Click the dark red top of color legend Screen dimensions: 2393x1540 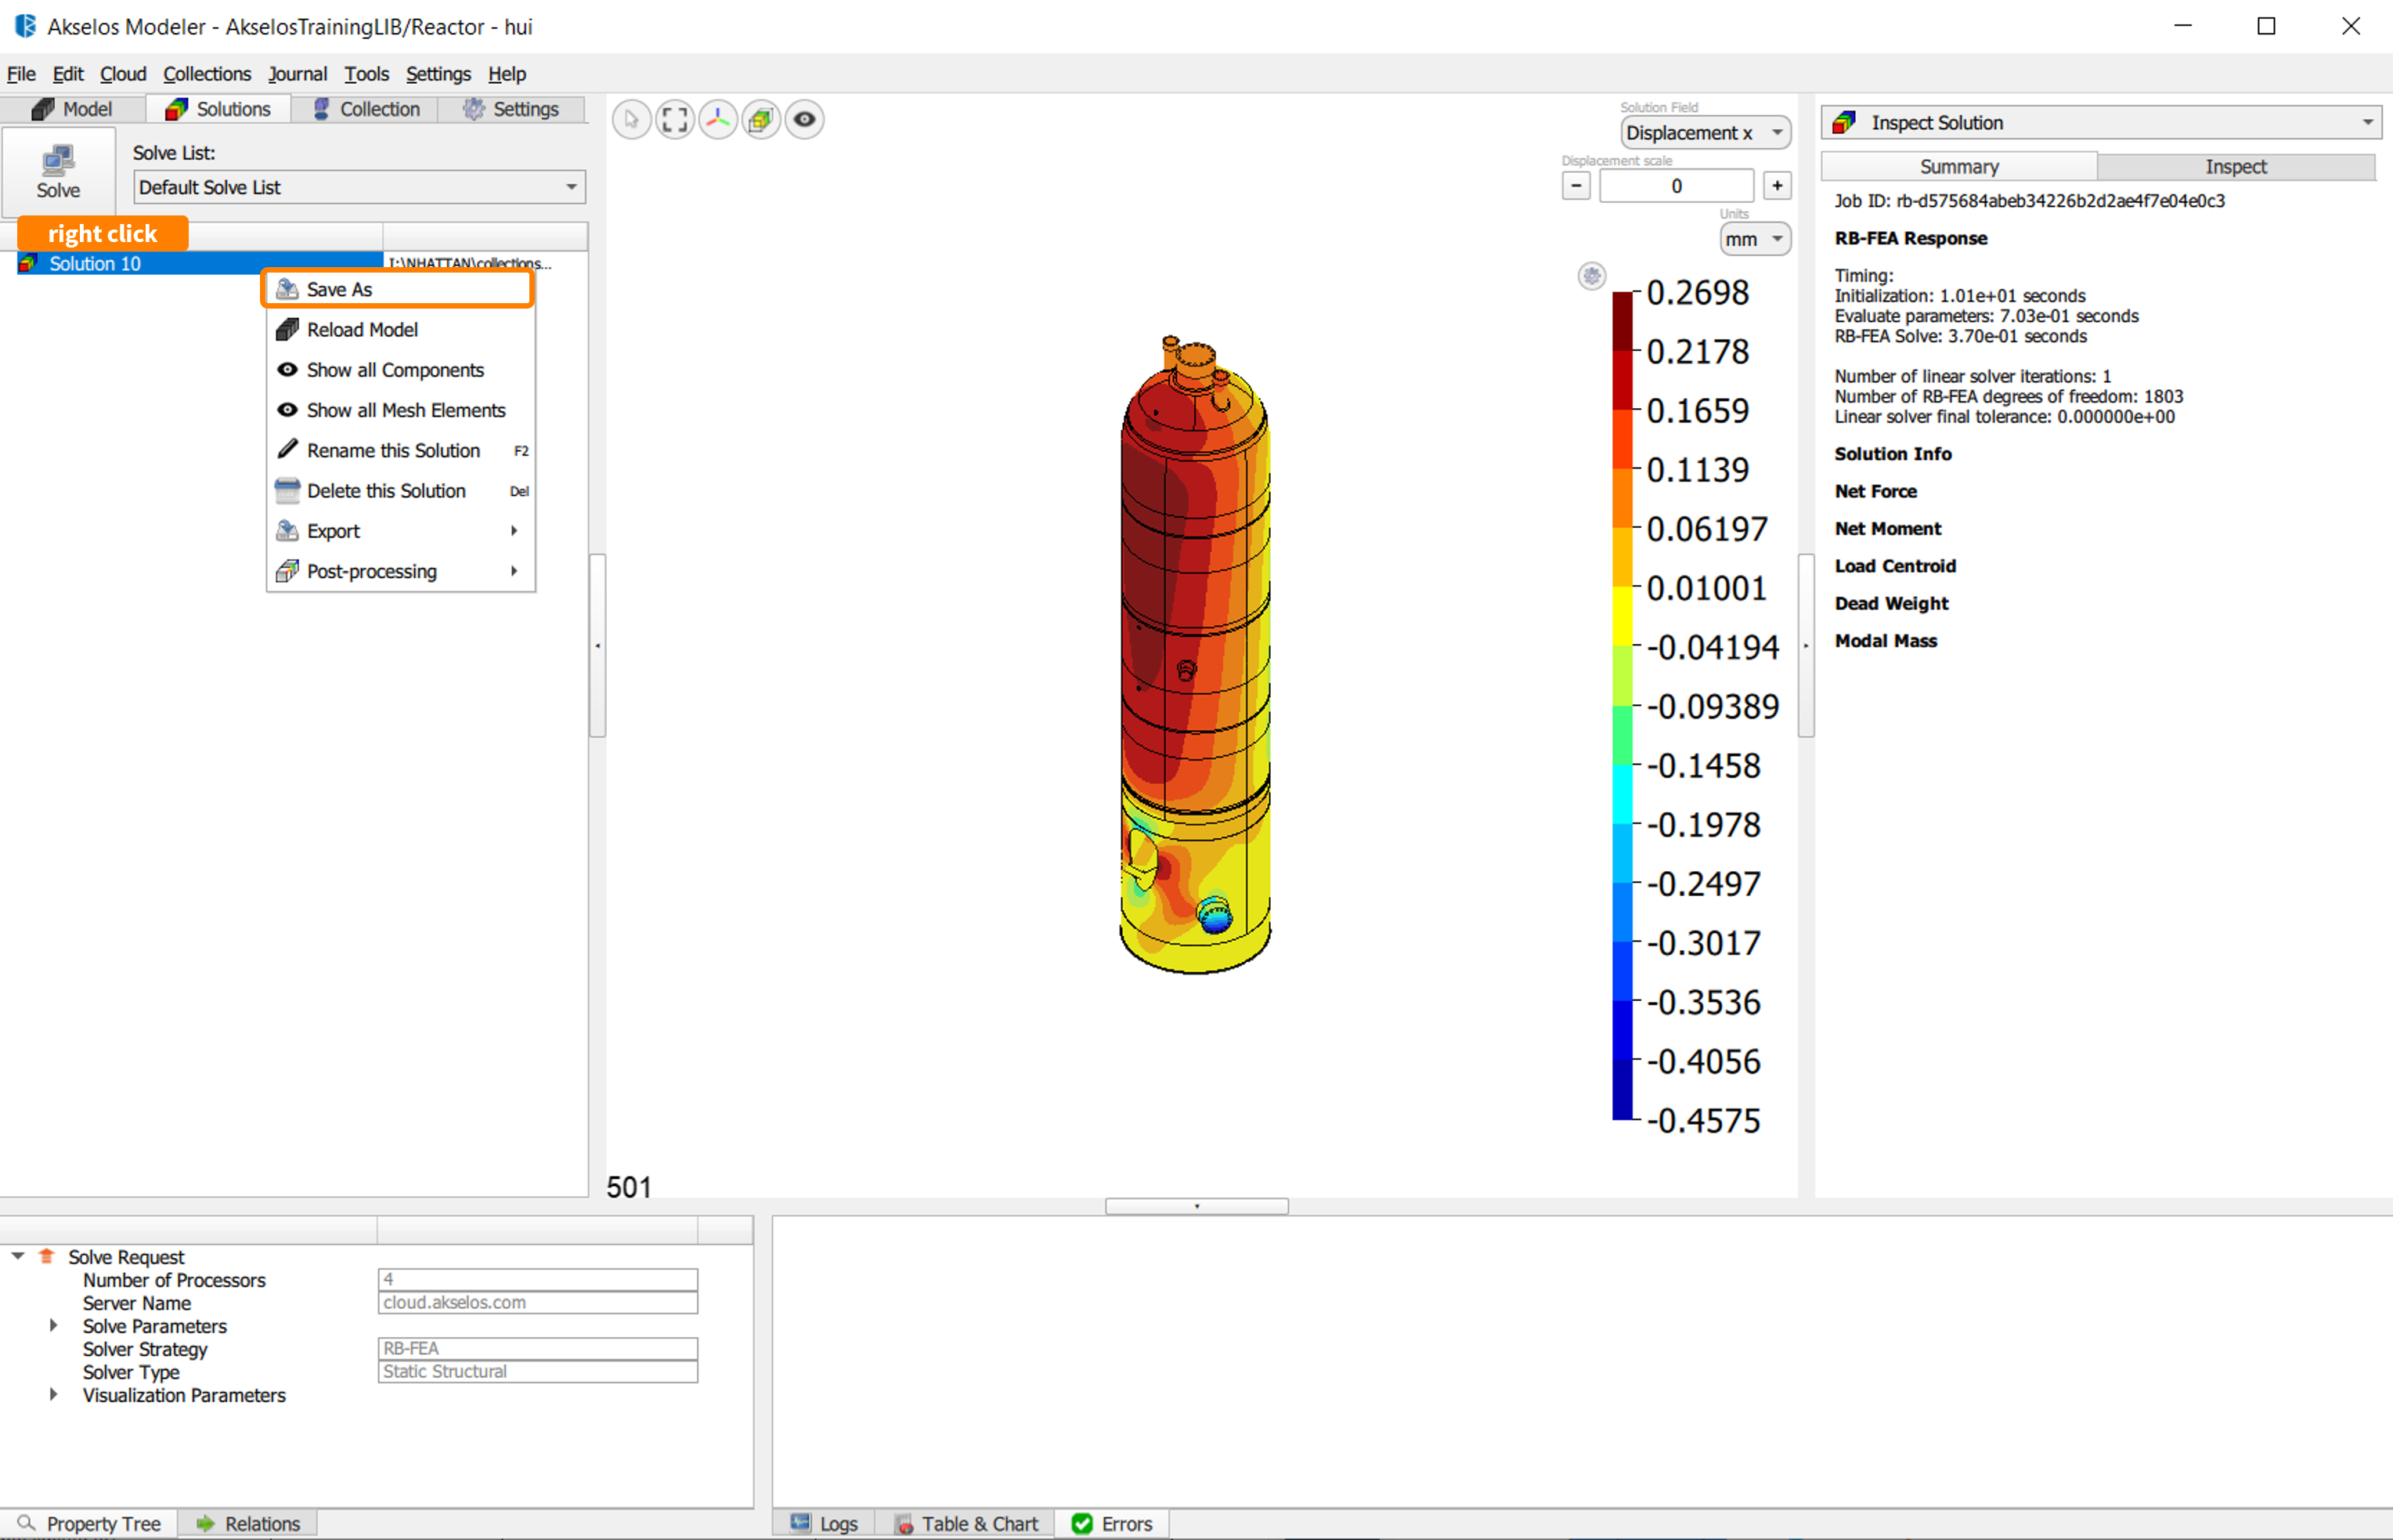pyautogui.click(x=1622, y=320)
